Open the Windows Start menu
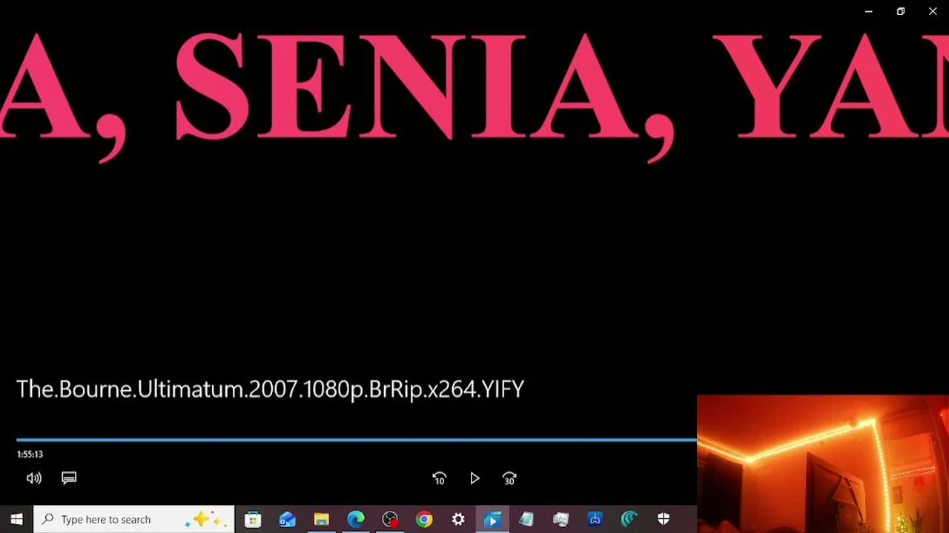This screenshot has height=533, width=949. (16, 519)
